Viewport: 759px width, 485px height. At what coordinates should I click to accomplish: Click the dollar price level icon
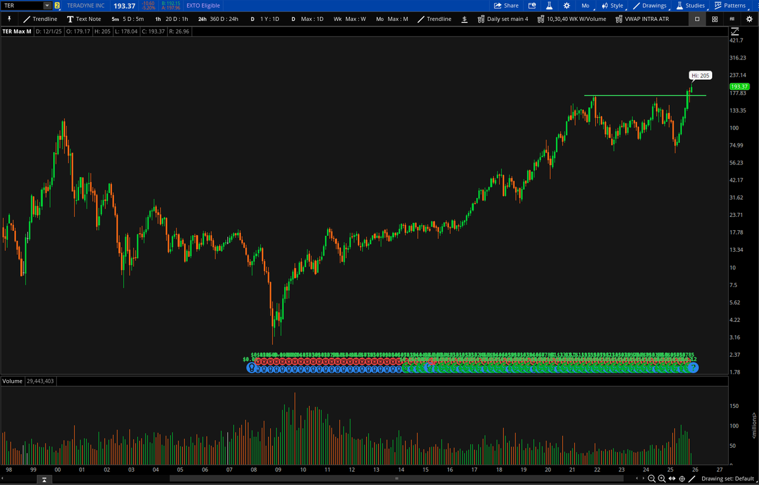tap(465, 19)
